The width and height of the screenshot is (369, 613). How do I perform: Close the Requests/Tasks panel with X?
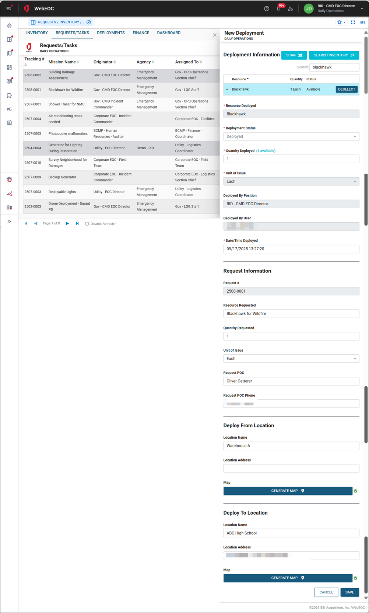pos(215,35)
